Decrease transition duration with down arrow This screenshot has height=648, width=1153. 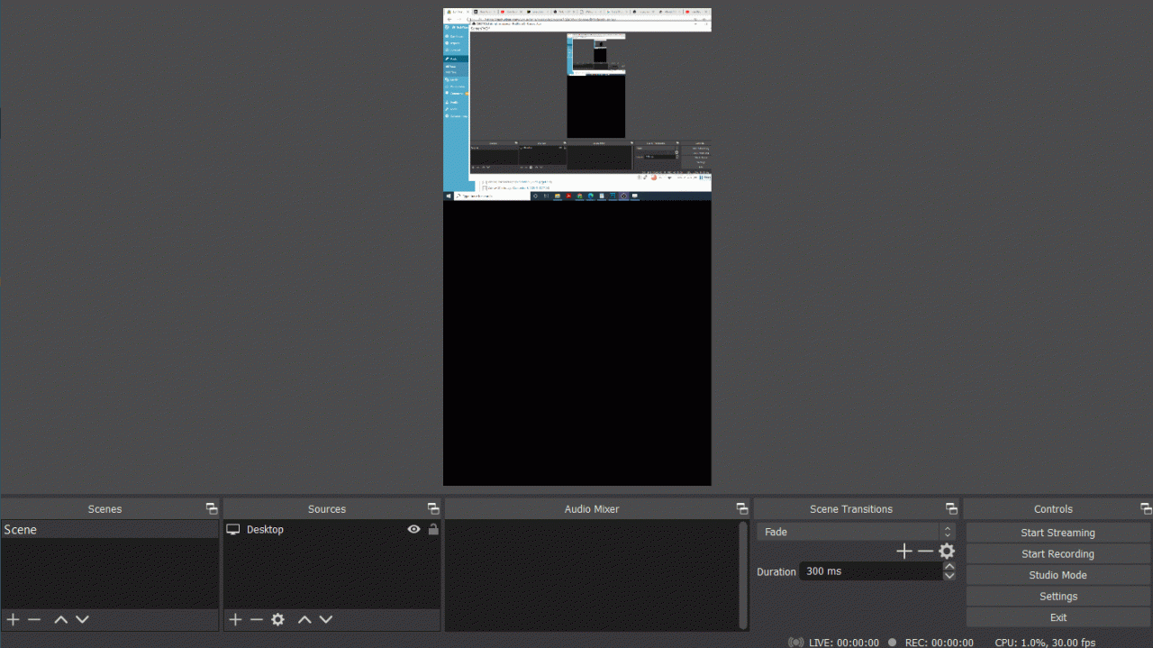(x=949, y=576)
